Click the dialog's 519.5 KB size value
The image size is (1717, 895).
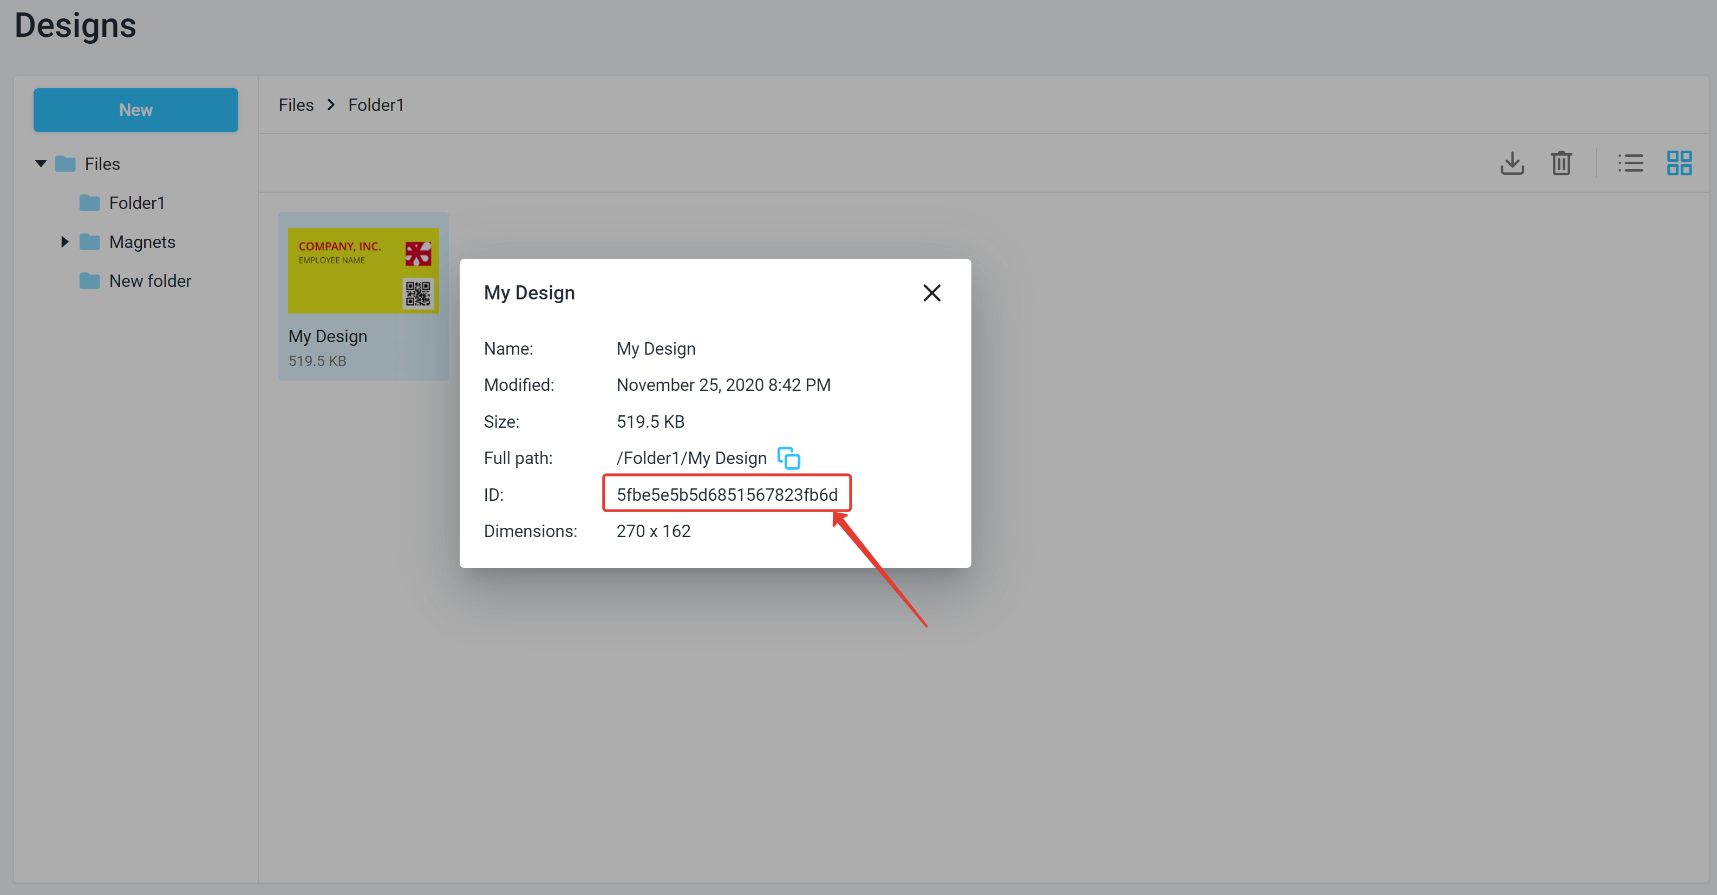[650, 422]
